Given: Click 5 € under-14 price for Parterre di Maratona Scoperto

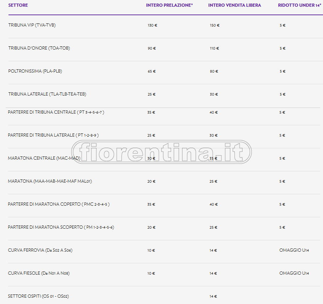Looking at the screenshot, I should [x=282, y=228].
